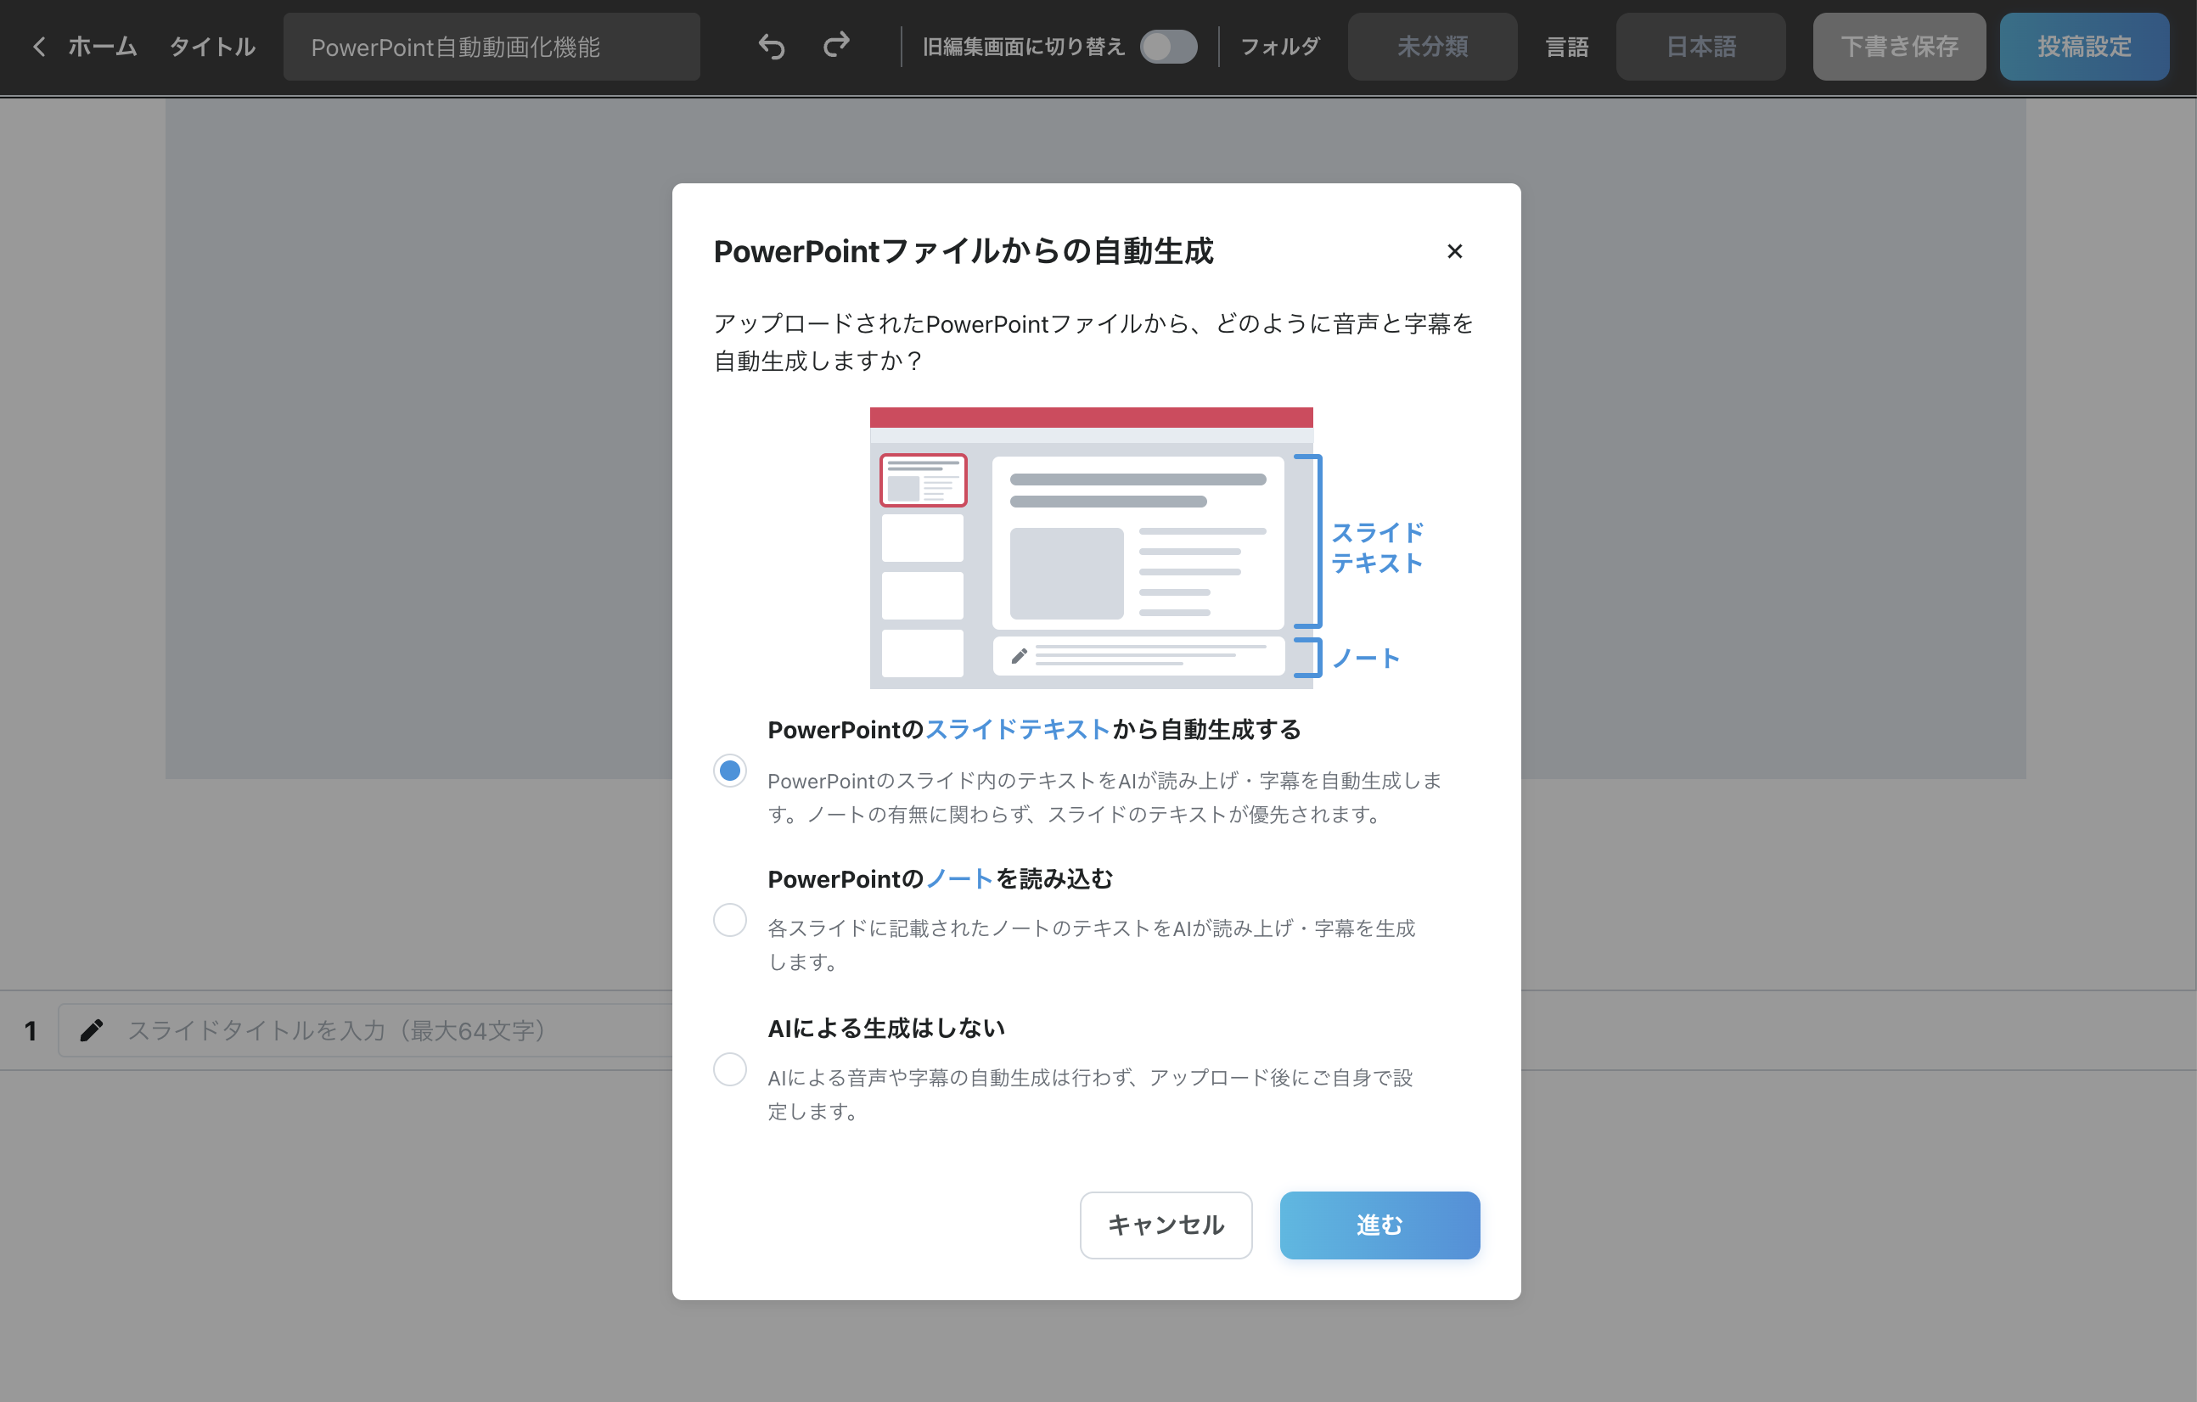Open the 未分類 folder dropdown

[1431, 47]
